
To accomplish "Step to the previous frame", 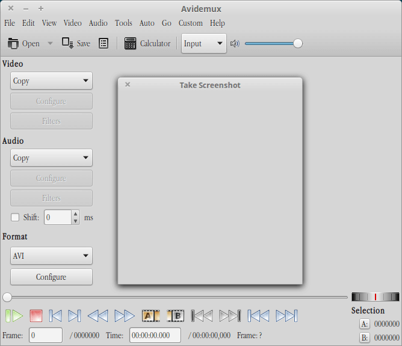I will (55, 315).
